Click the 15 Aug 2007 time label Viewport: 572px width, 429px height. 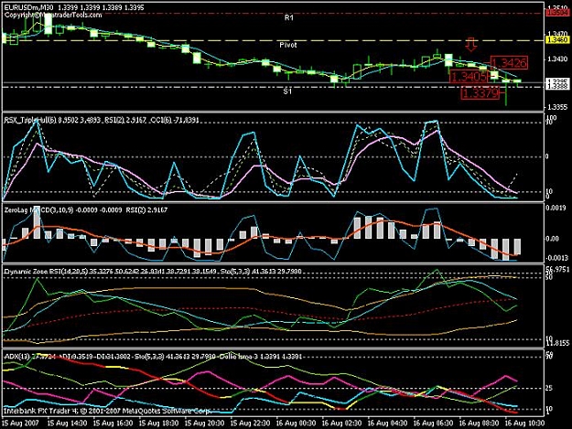[21, 424]
